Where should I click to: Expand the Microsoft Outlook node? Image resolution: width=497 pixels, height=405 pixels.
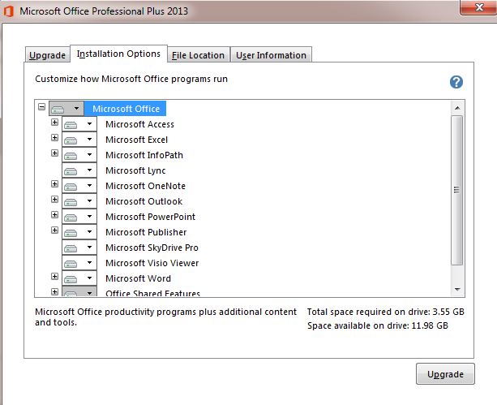(54, 200)
